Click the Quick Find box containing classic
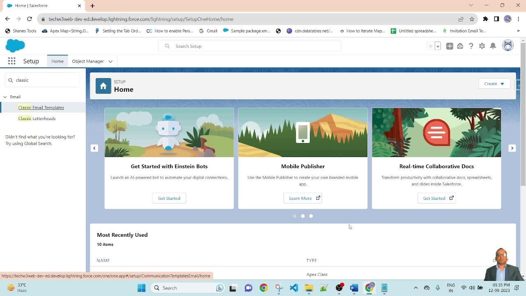This screenshot has height=296, width=526. (42, 80)
